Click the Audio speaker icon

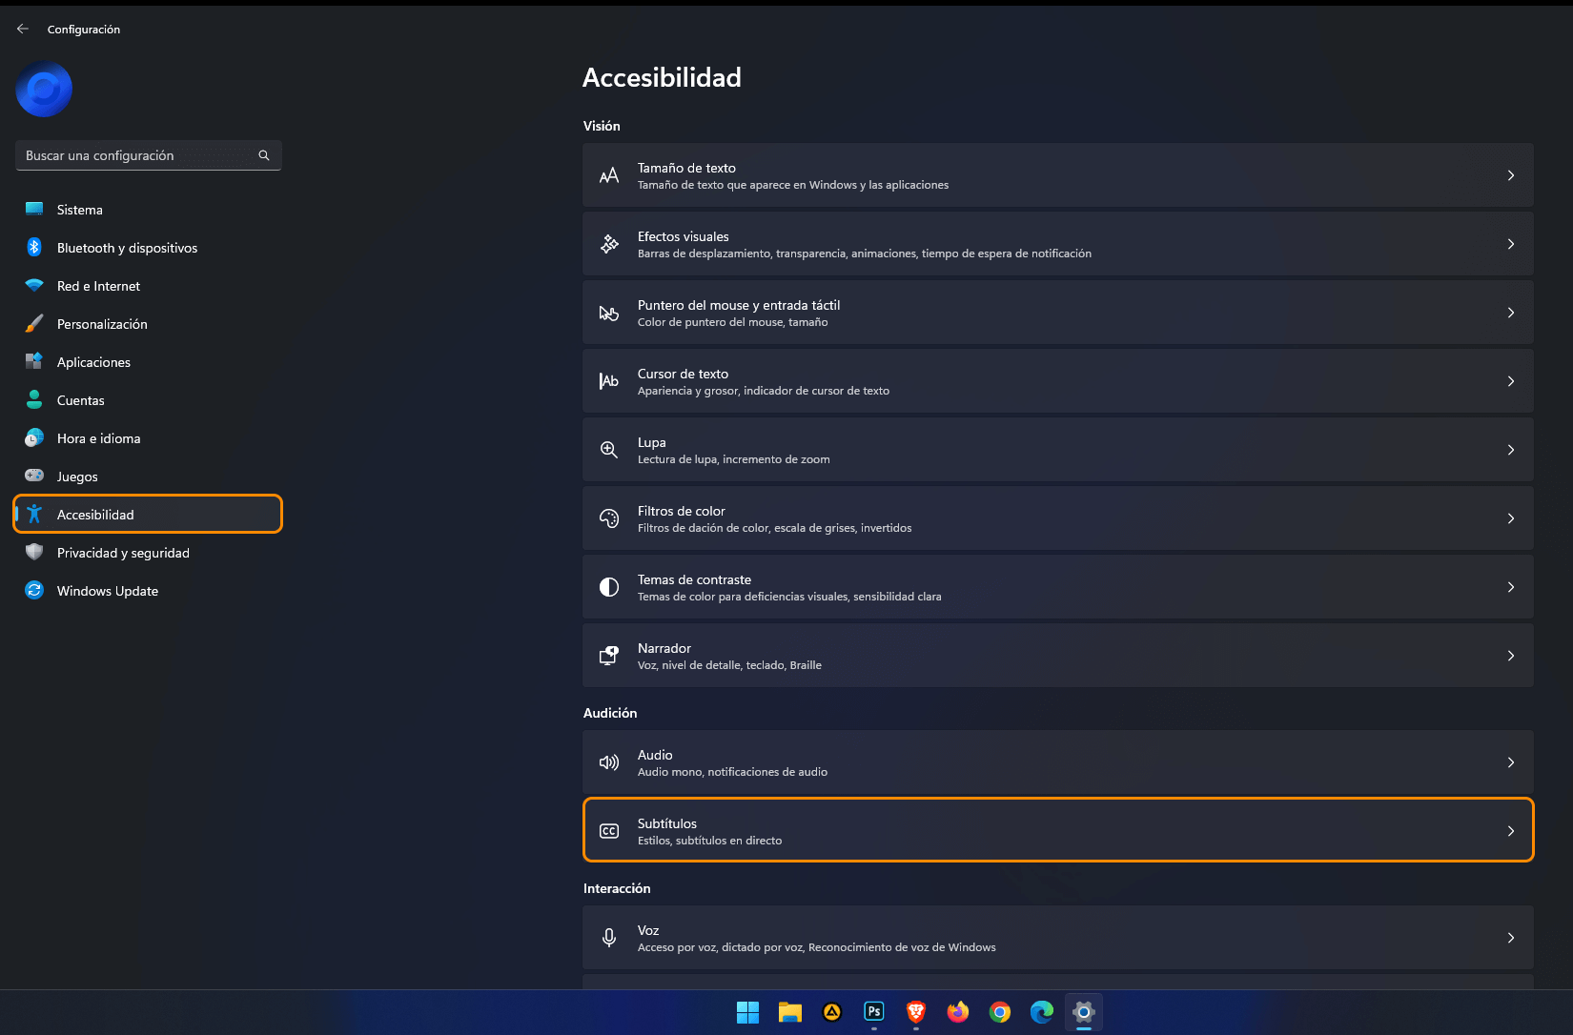(609, 762)
